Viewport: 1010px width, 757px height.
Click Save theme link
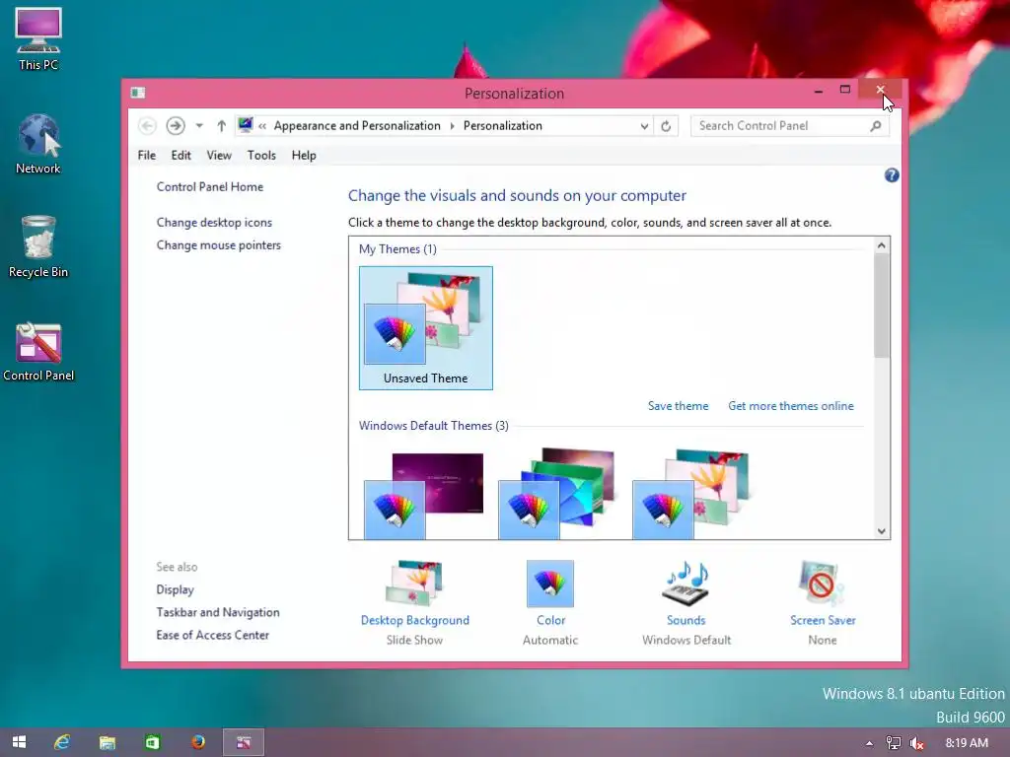click(x=678, y=406)
